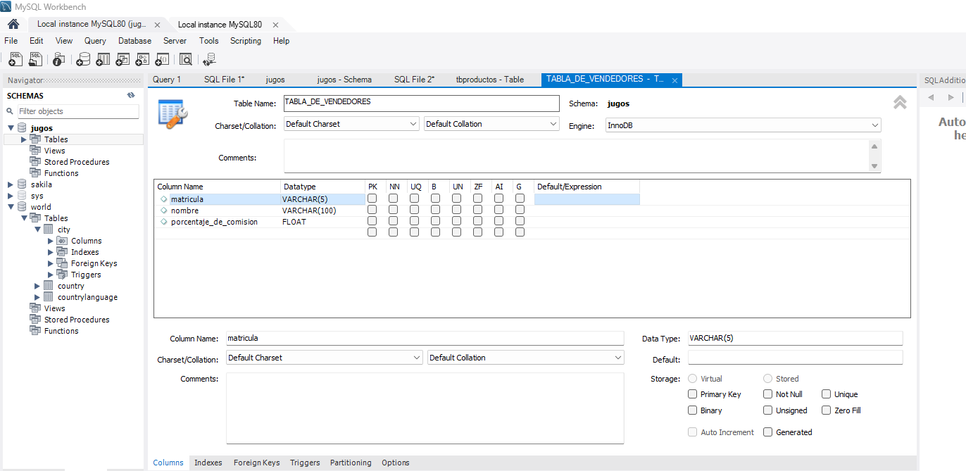Switch to the tbproductos - Table tab
Image resolution: width=966 pixels, height=471 pixels.
(x=490, y=80)
